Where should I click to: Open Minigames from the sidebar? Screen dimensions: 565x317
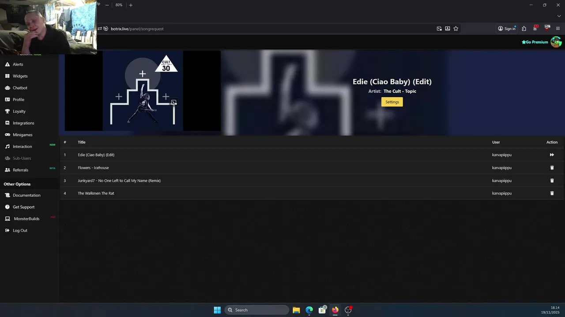click(x=23, y=135)
